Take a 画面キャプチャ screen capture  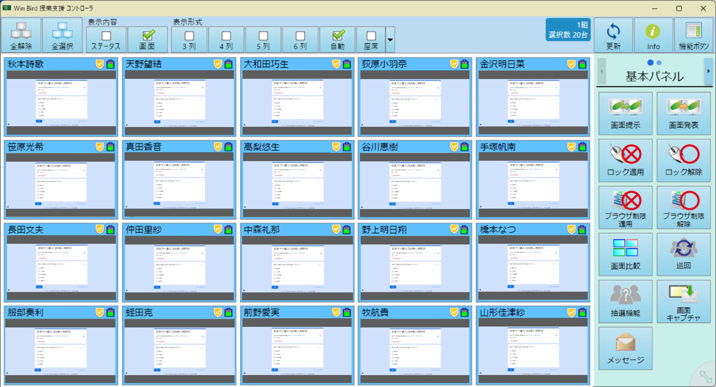click(x=683, y=301)
